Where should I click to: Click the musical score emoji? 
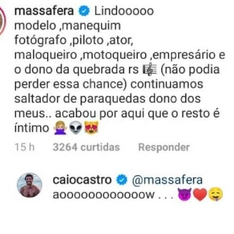pyautogui.click(x=150, y=69)
